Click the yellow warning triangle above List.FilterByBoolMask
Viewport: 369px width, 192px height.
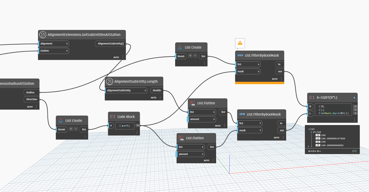(x=240, y=43)
